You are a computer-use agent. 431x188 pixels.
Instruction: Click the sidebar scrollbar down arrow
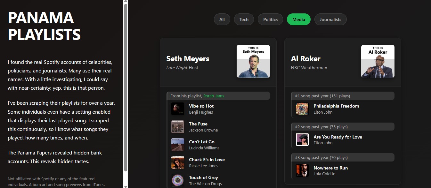click(126, 186)
